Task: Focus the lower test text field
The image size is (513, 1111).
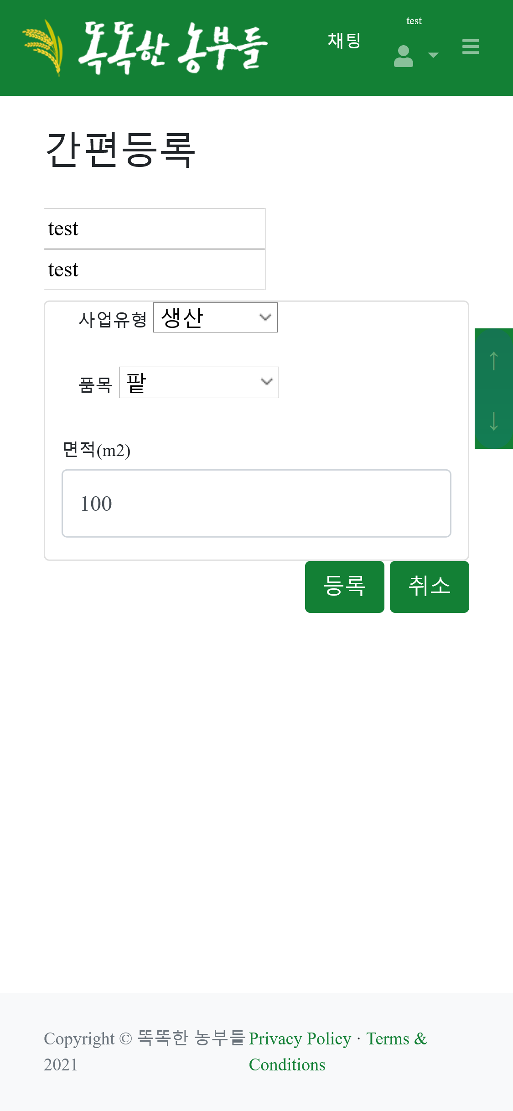Action: click(154, 270)
